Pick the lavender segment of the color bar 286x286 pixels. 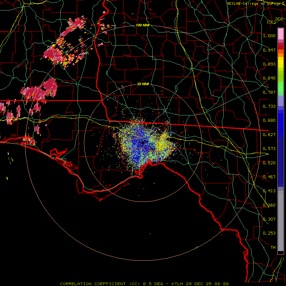pyautogui.click(x=281, y=101)
